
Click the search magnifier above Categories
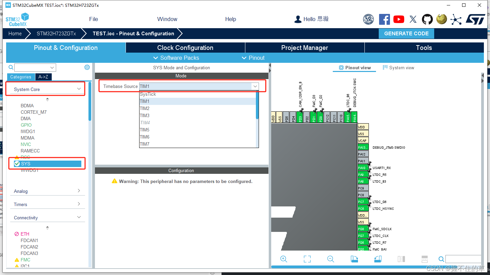(x=11, y=67)
